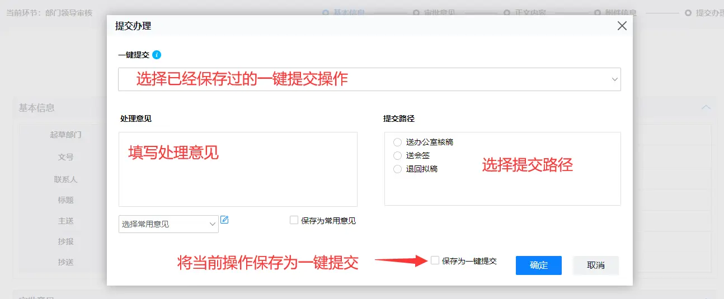Viewport: 724px width, 299px height.
Task: Go to the 审批意见 step
Action: 434,12
